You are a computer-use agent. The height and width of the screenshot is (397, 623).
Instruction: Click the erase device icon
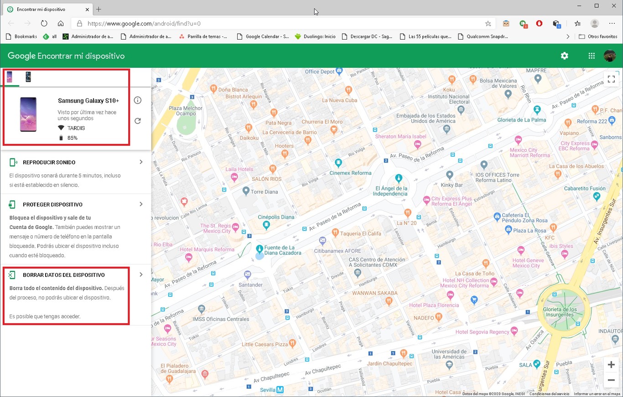(x=12, y=275)
